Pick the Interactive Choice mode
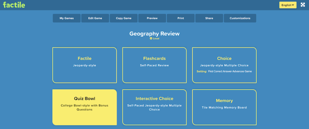The width and height of the screenshot is (309, 129). click(x=154, y=107)
